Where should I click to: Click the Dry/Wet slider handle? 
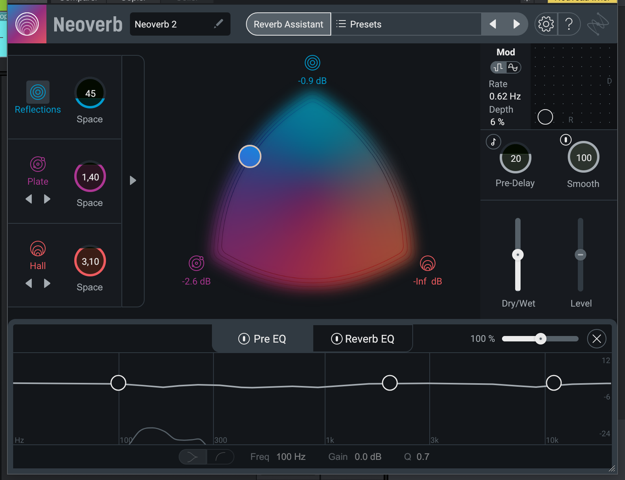pyautogui.click(x=517, y=255)
